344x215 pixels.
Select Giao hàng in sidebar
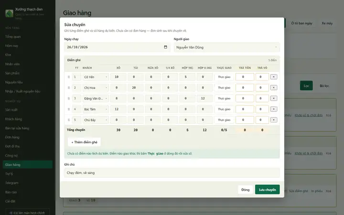[x=28, y=164]
